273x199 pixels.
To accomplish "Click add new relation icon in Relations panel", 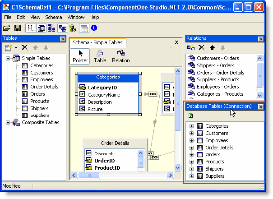I will 191,47.
